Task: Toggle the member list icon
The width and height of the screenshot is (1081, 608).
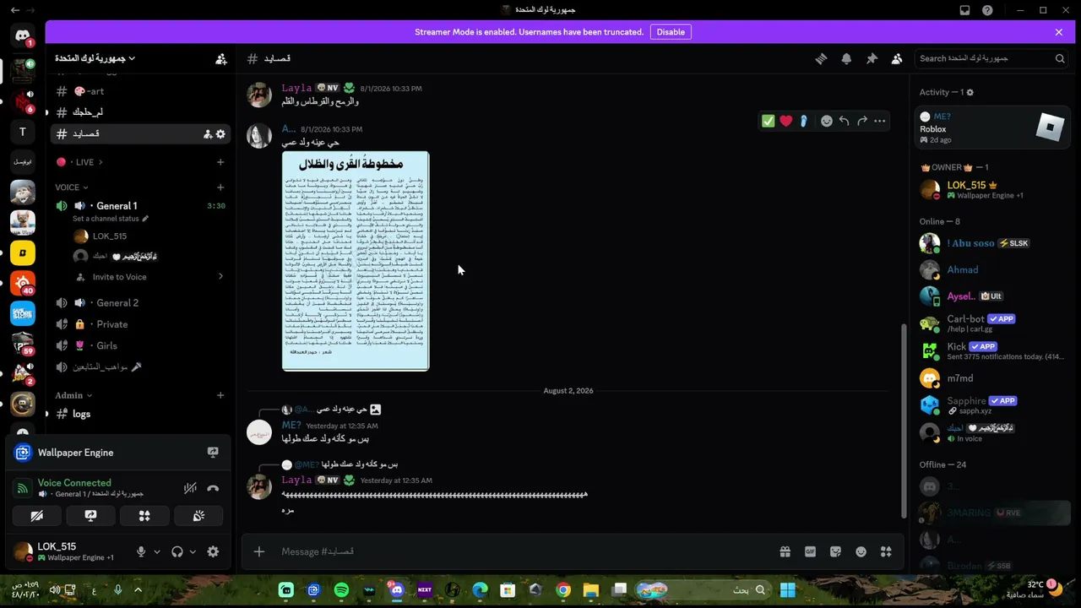Action: point(897,58)
